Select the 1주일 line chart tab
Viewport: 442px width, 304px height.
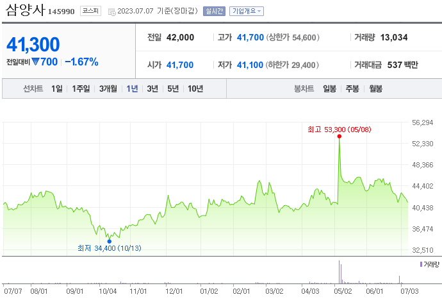pyautogui.click(x=81, y=89)
